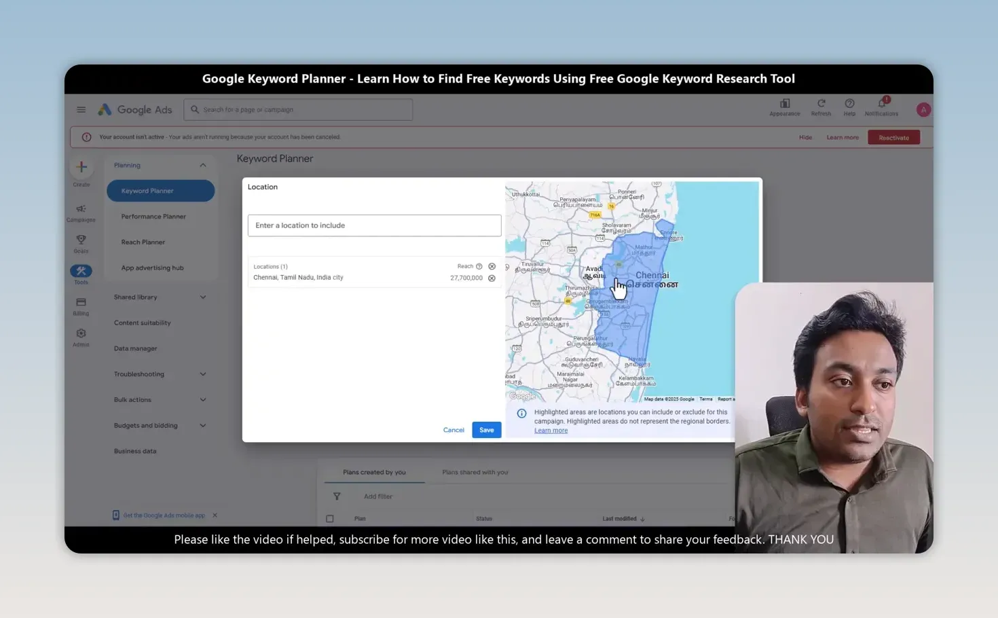Click the Reach help question icon
Screen dimensions: 998x618
479,266
